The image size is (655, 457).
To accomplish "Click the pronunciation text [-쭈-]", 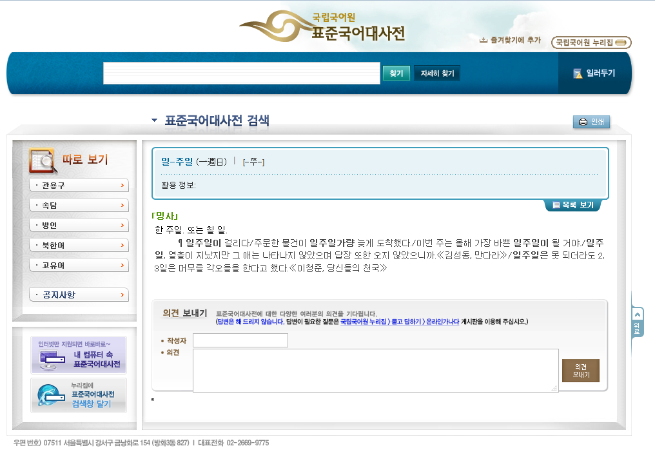I will coord(253,162).
